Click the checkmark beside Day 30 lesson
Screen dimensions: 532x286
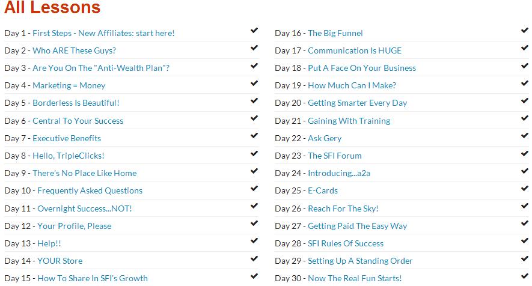click(525, 276)
